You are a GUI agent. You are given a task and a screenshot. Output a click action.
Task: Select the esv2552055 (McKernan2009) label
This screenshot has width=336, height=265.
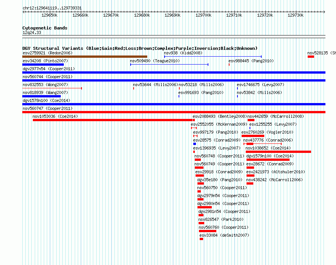coord(219,124)
